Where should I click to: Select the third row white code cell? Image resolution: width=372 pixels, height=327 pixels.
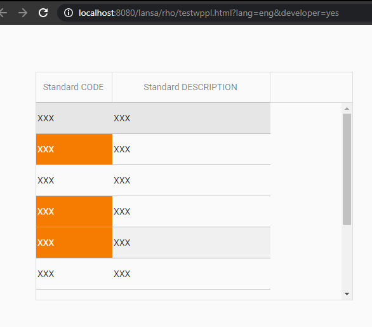[x=74, y=180]
